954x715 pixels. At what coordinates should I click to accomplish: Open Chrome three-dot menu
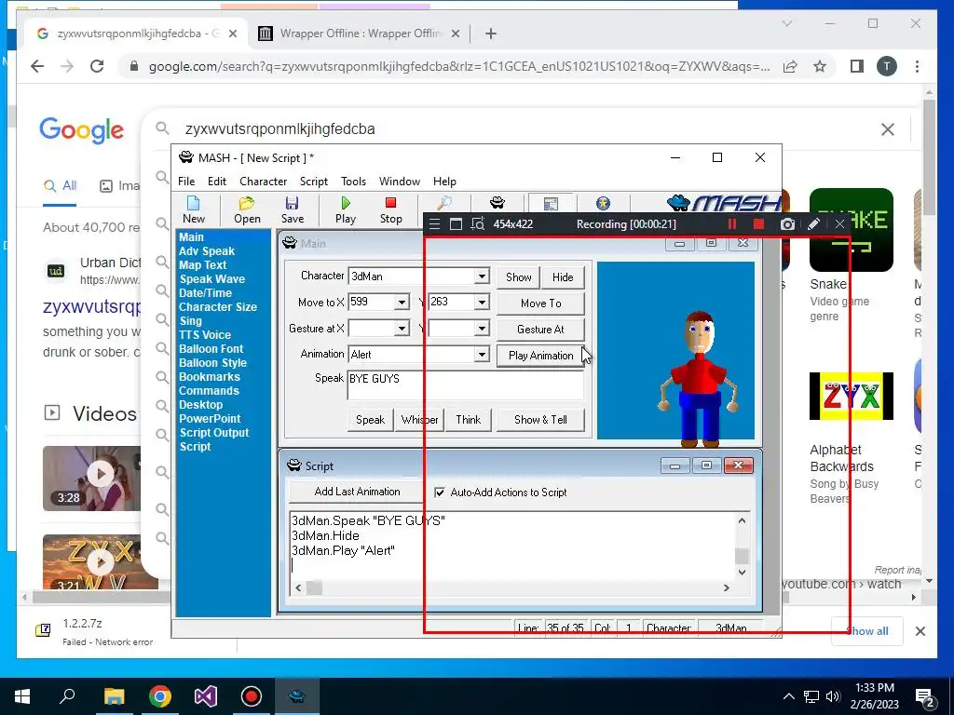click(917, 66)
